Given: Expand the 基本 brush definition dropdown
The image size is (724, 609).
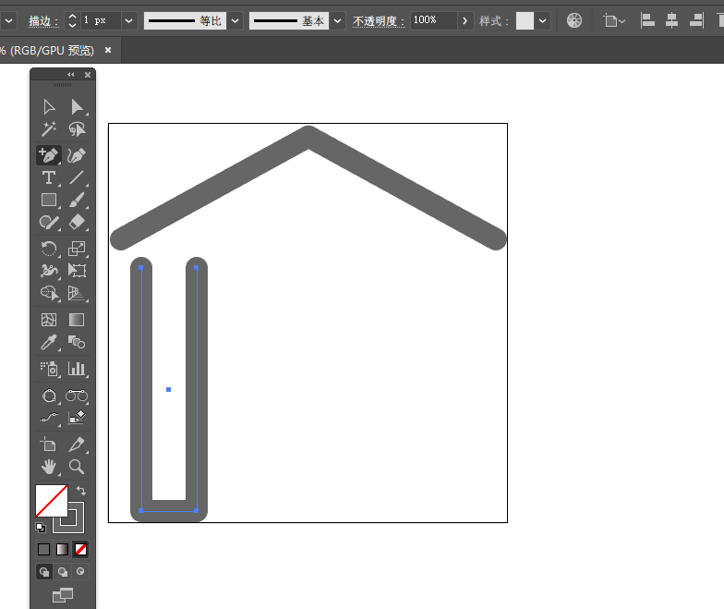Looking at the screenshot, I should click(338, 20).
